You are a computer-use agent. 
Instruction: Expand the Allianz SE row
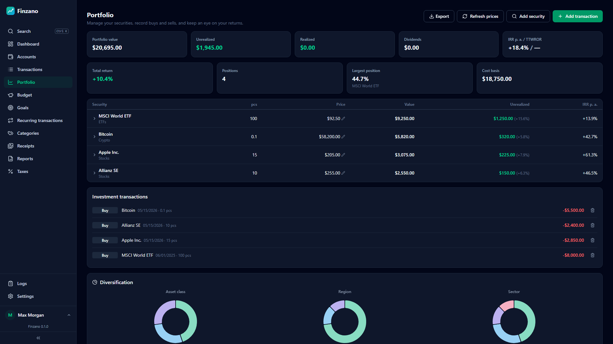point(95,173)
